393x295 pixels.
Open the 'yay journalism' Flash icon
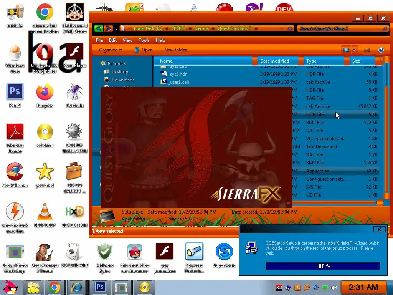point(164,251)
